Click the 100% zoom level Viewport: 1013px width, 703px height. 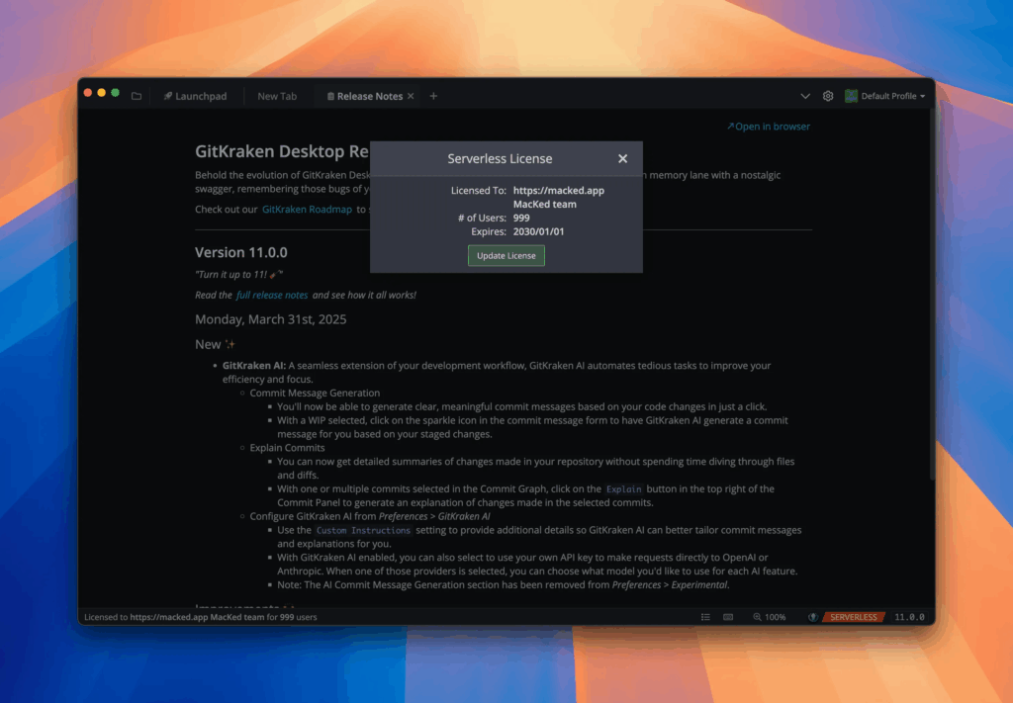click(776, 617)
